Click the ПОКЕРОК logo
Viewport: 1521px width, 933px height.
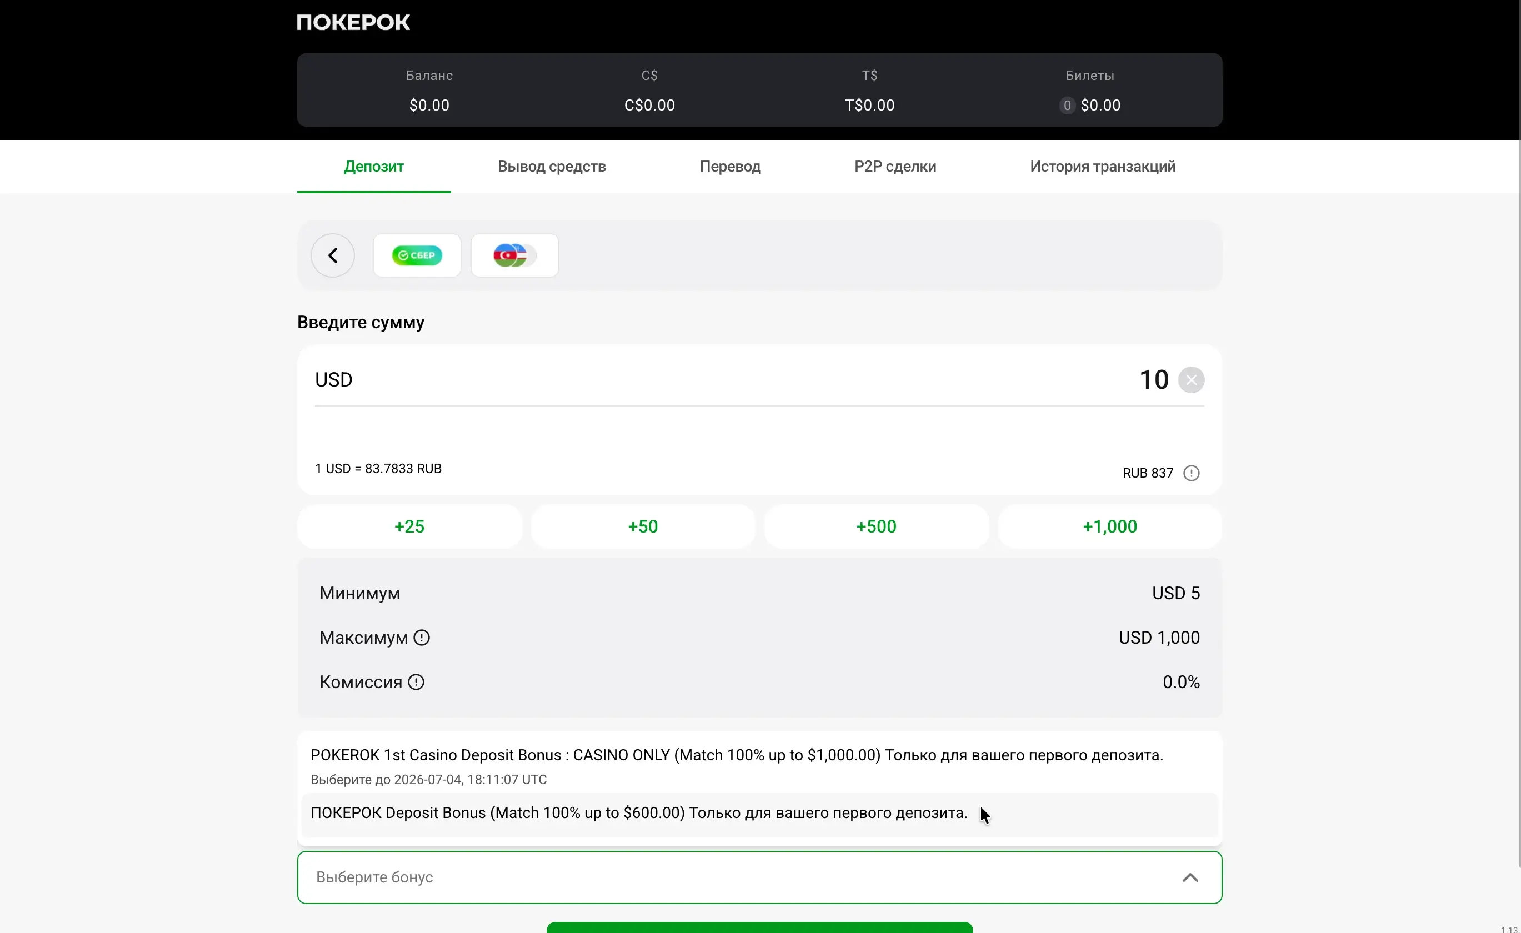(353, 22)
